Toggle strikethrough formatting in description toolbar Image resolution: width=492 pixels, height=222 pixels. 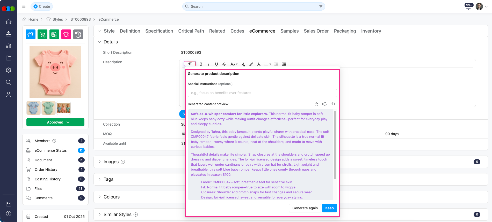[x=224, y=64]
